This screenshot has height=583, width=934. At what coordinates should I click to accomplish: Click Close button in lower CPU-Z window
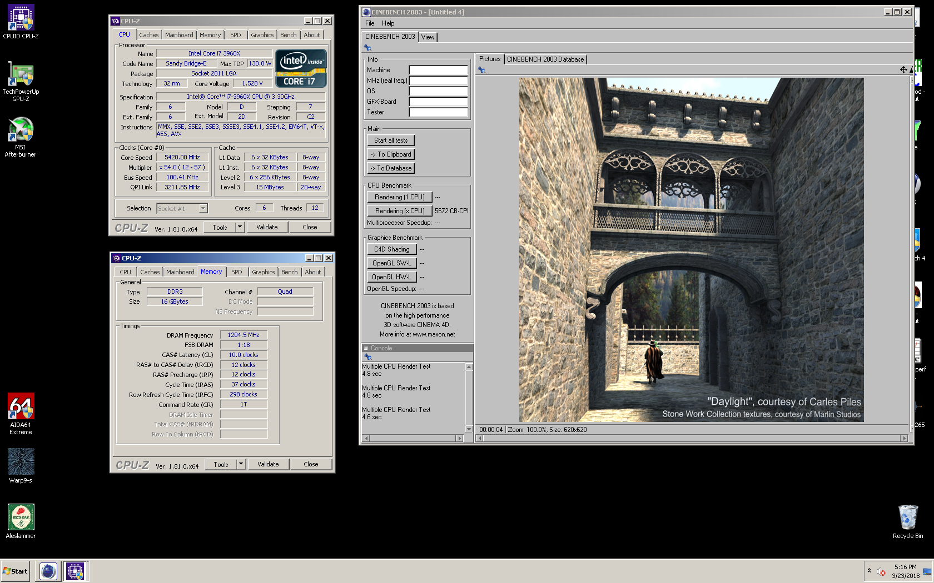pyautogui.click(x=311, y=464)
